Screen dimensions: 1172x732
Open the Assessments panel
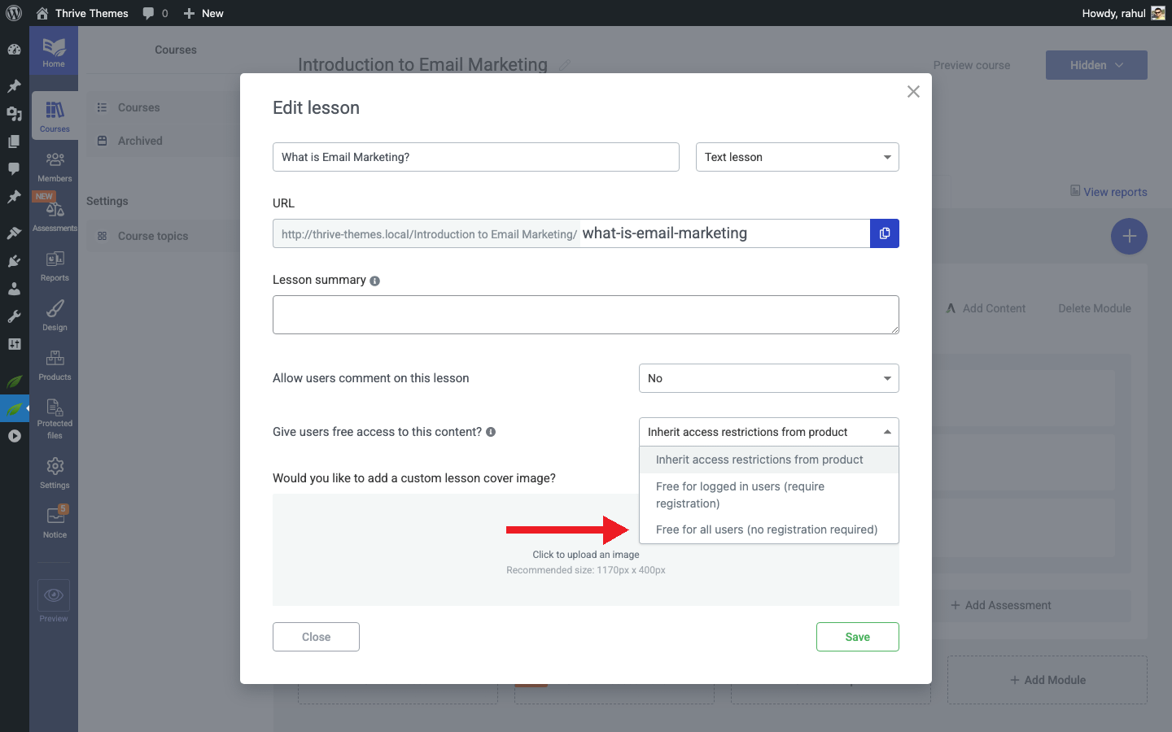point(54,216)
